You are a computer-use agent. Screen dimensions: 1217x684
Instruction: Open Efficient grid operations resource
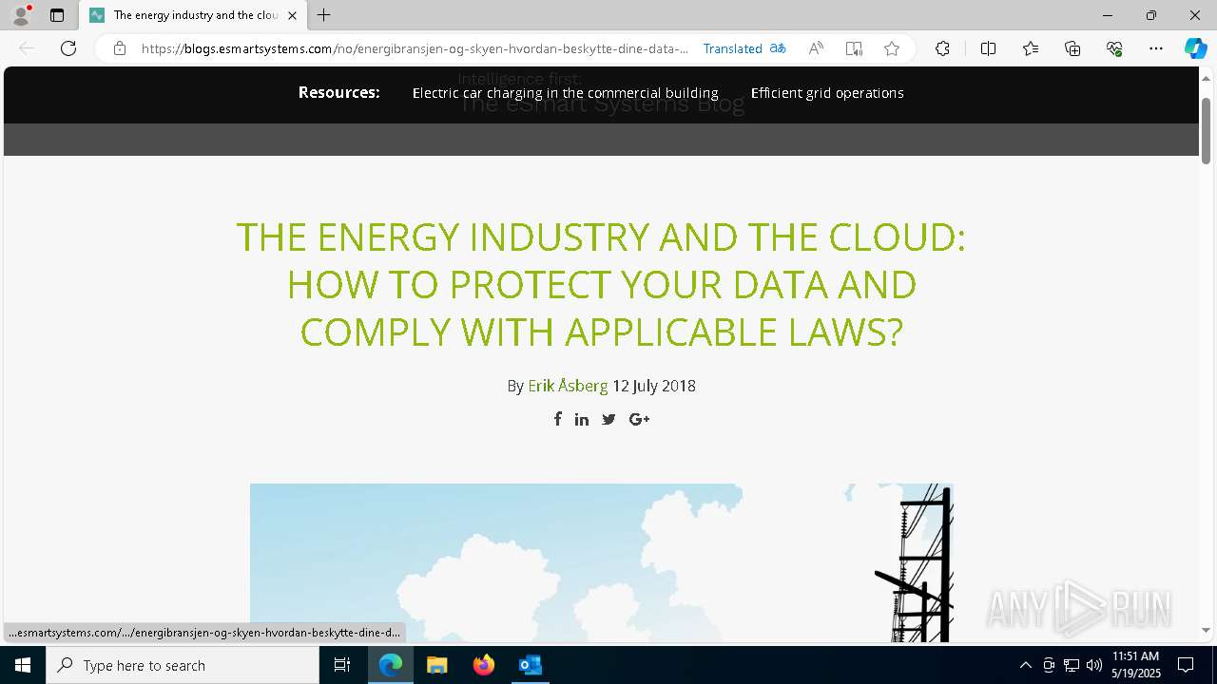coord(827,93)
